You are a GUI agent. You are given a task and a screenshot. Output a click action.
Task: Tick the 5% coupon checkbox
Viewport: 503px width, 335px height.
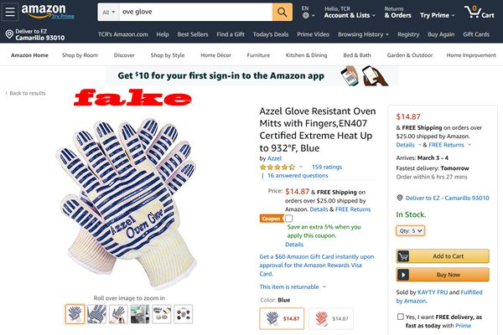click(x=288, y=219)
